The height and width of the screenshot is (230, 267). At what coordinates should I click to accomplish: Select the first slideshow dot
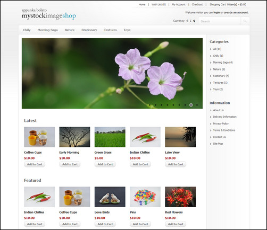149,105
